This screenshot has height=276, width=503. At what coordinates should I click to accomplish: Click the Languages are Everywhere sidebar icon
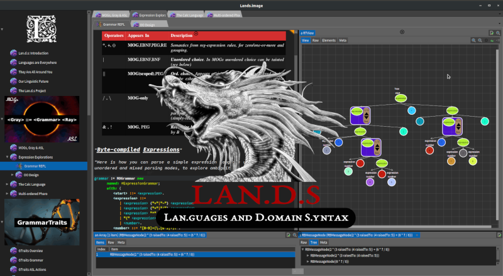pos(13,63)
